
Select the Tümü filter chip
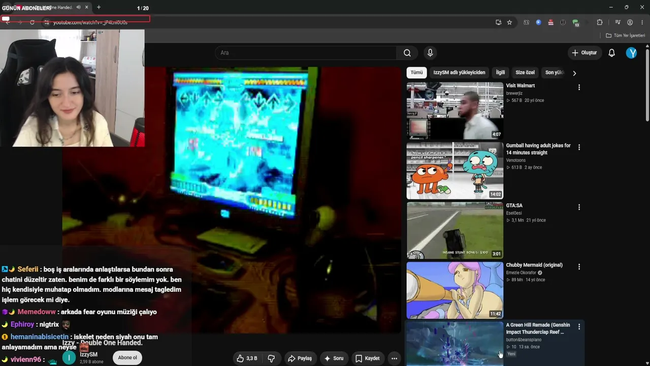click(416, 73)
